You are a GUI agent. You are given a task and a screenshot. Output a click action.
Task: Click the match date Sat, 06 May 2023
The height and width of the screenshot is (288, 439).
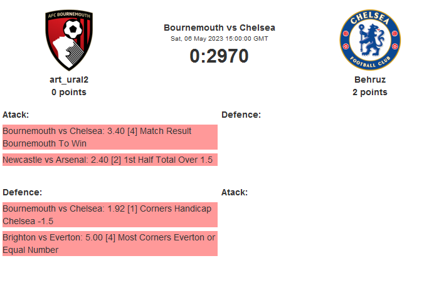pyautogui.click(x=219, y=38)
